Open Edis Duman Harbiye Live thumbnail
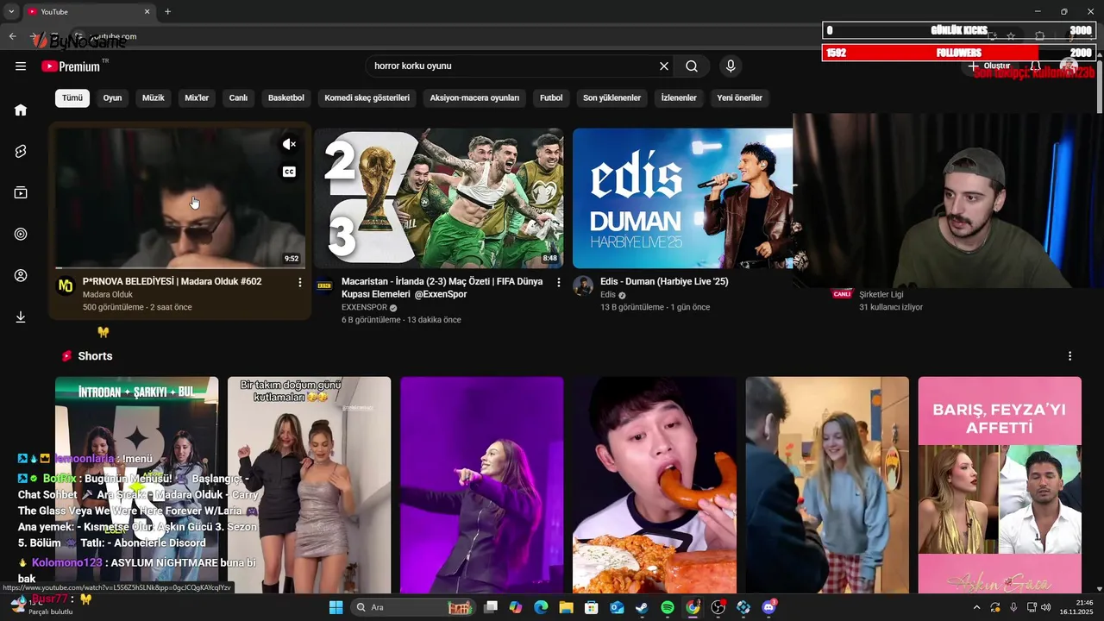This screenshot has height=621, width=1104. coord(682,198)
